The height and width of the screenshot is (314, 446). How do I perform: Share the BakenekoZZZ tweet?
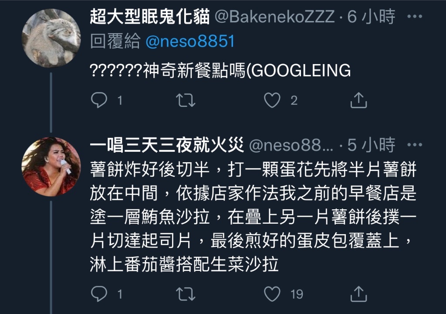point(358,100)
